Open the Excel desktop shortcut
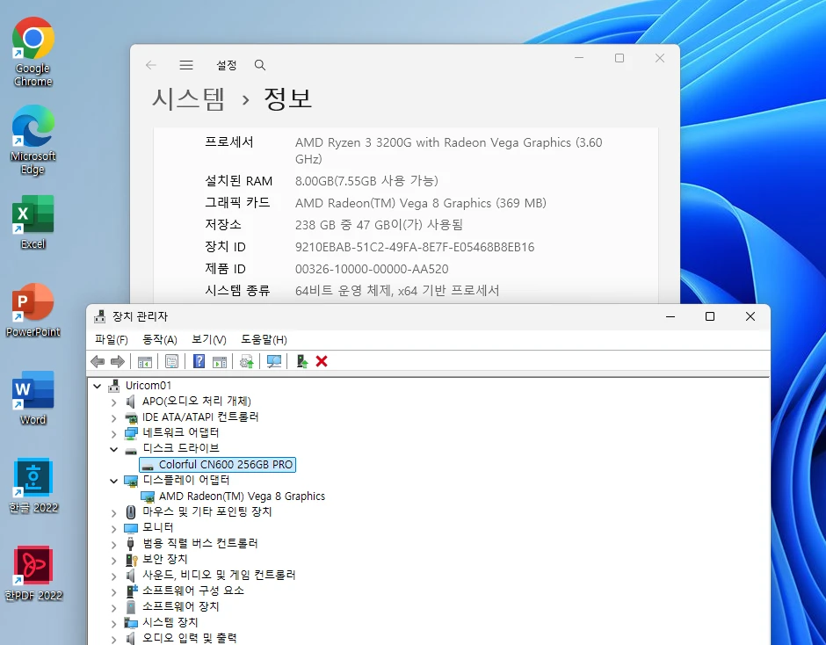This screenshot has width=826, height=645. pos(33,221)
